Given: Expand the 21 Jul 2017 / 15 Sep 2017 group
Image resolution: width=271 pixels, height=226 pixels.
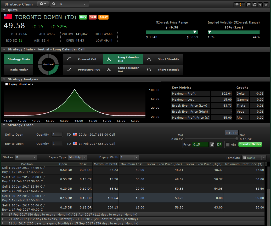Looking at the screenshot, I should [2, 223].
